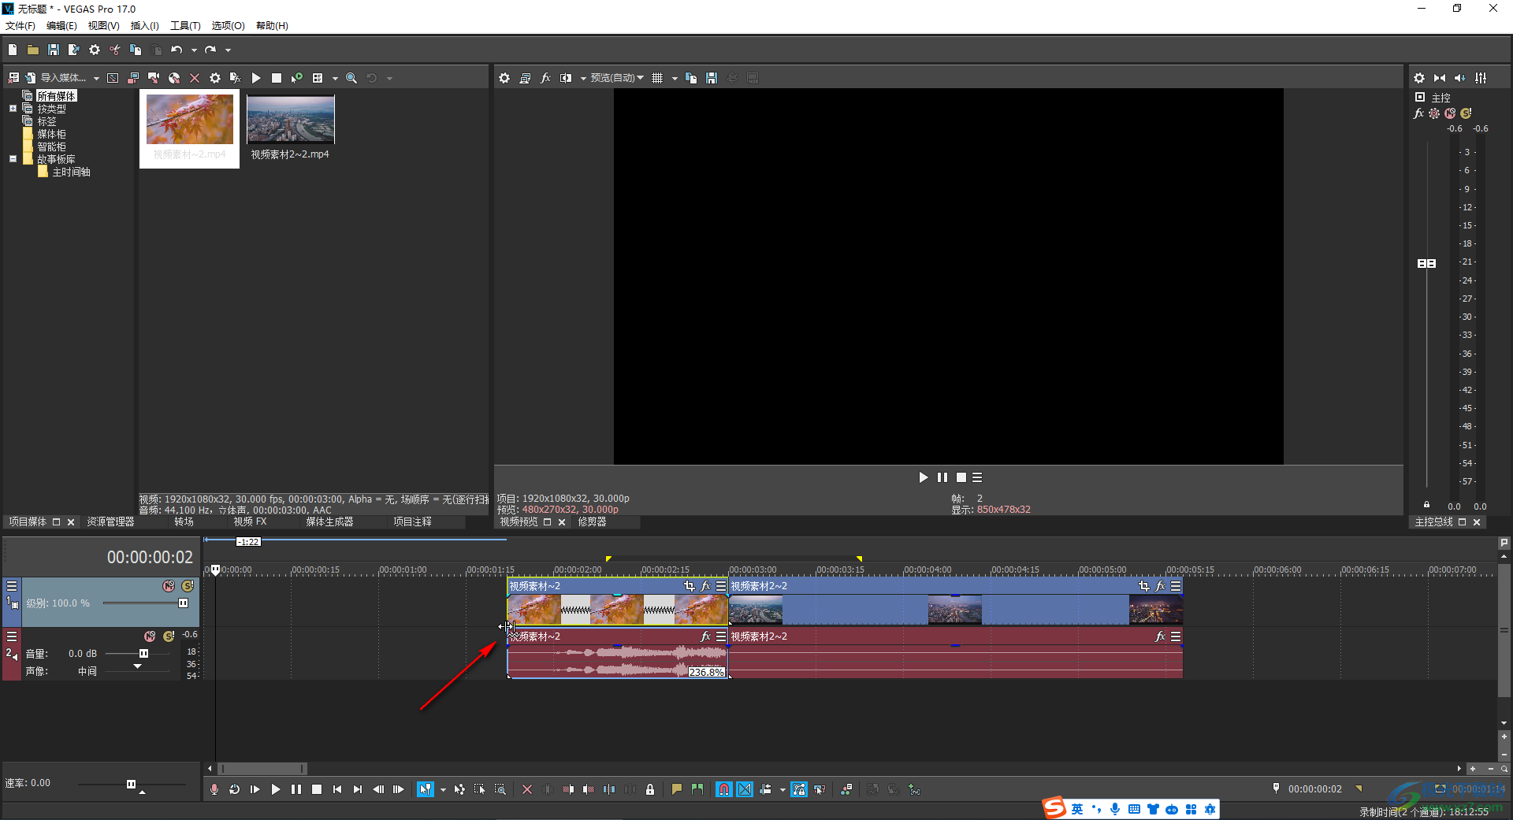Screen dimensions: 1513x820
Task: Open the 文件(F) menu
Action: 20,25
